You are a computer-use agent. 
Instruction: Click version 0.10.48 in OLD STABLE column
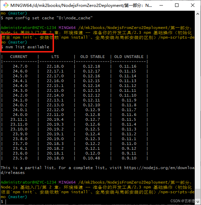tap(91, 158)
